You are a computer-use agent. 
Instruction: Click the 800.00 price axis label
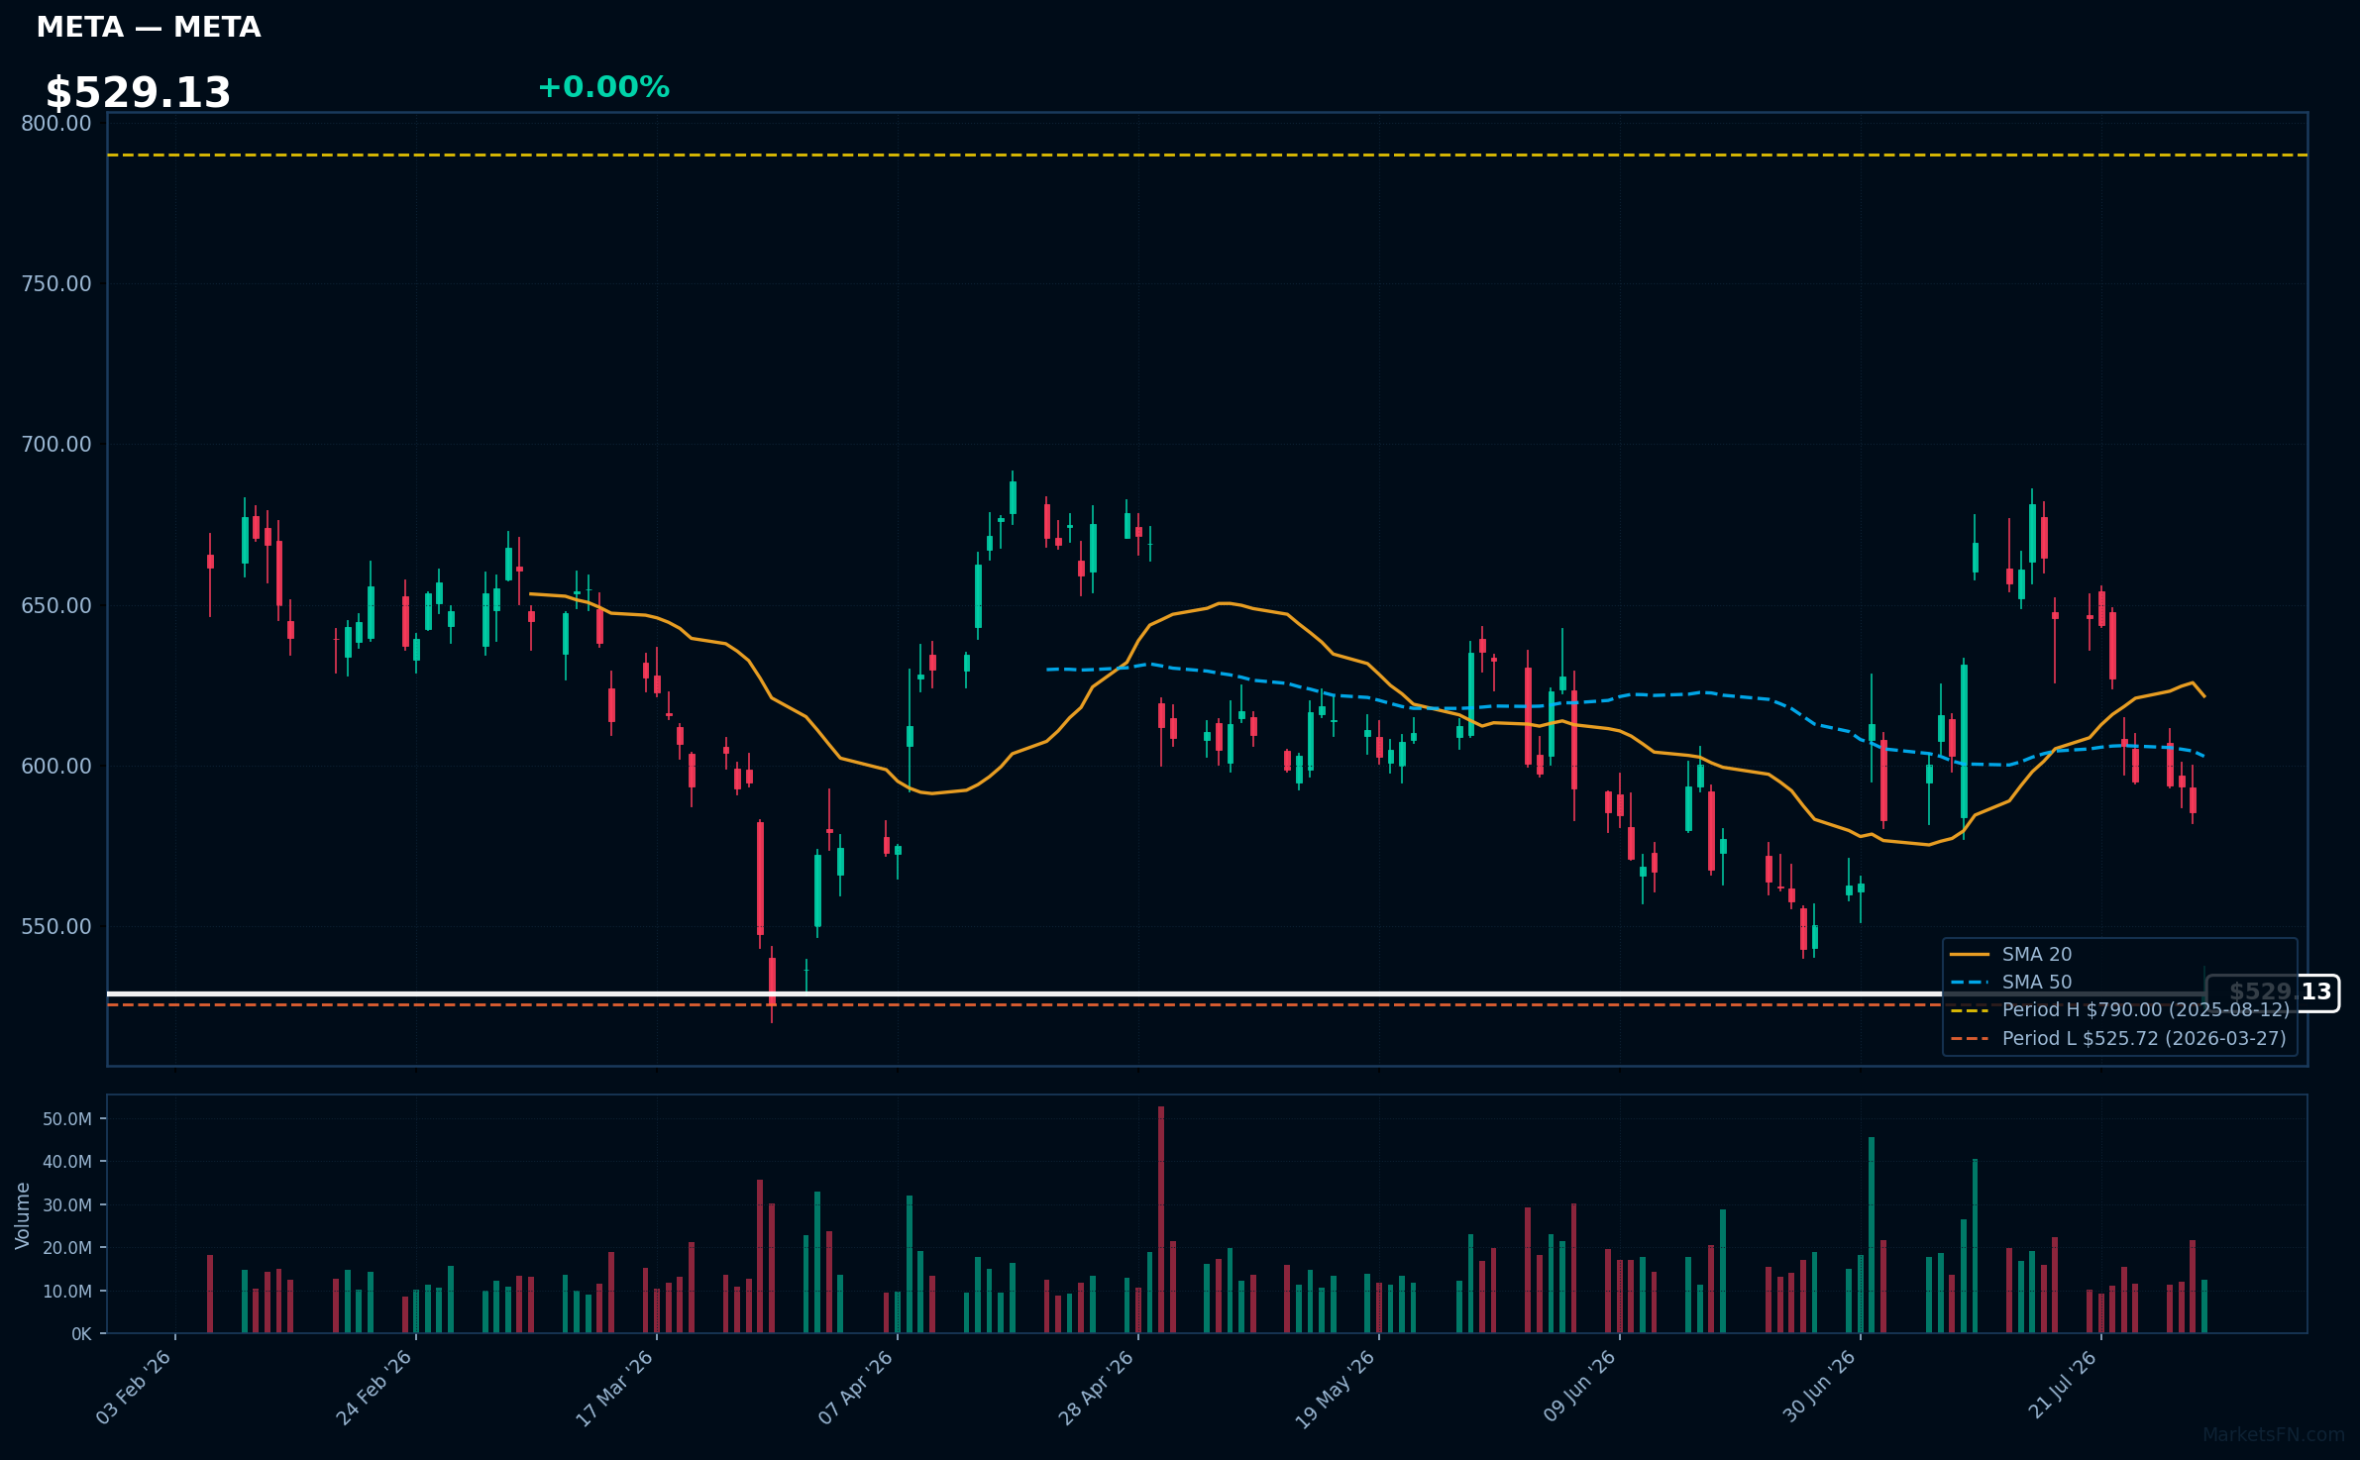click(56, 124)
